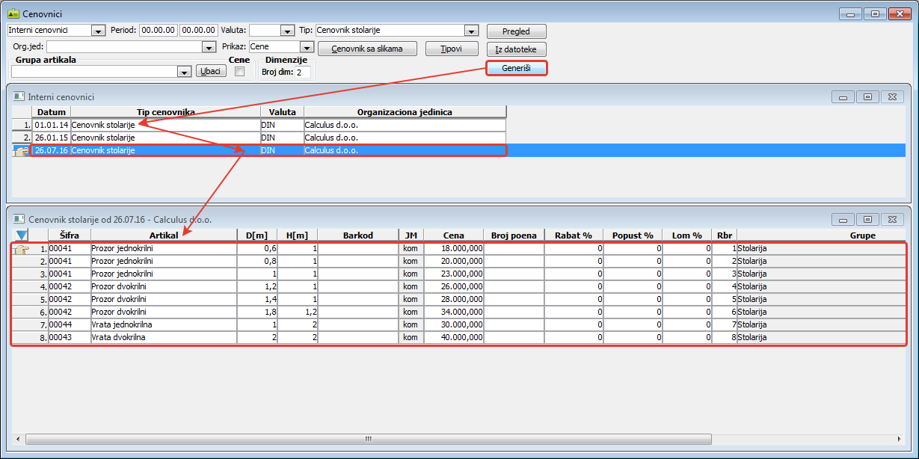Open the Valuta dropdown
The height and width of the screenshot is (459, 919).
click(x=286, y=31)
